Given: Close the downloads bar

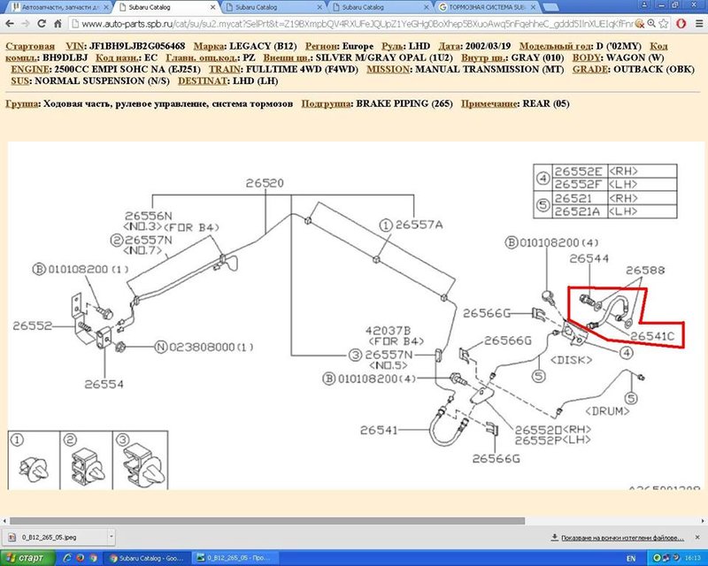Looking at the screenshot, I should click(x=697, y=537).
